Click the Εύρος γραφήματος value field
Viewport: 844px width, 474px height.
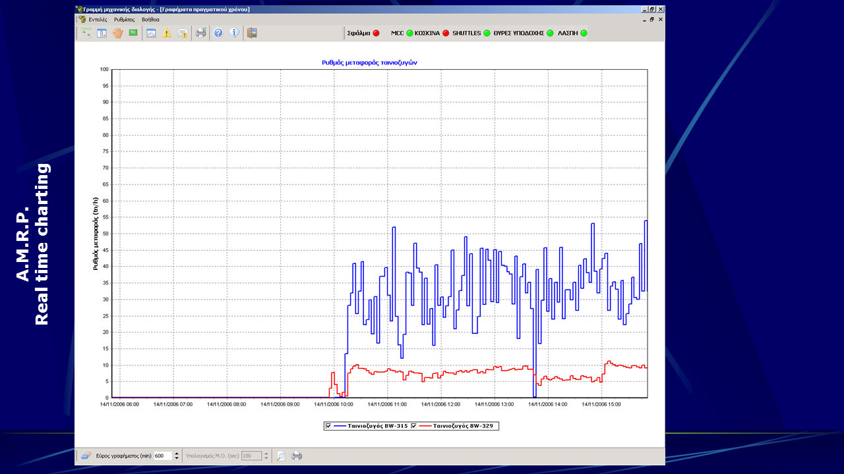162,456
